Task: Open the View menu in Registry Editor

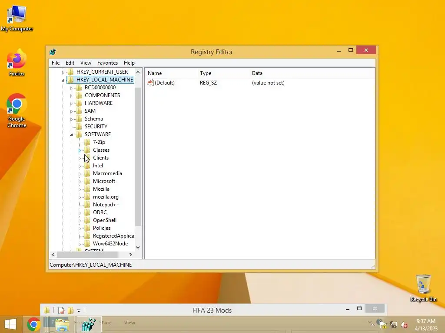Action: coord(86,63)
